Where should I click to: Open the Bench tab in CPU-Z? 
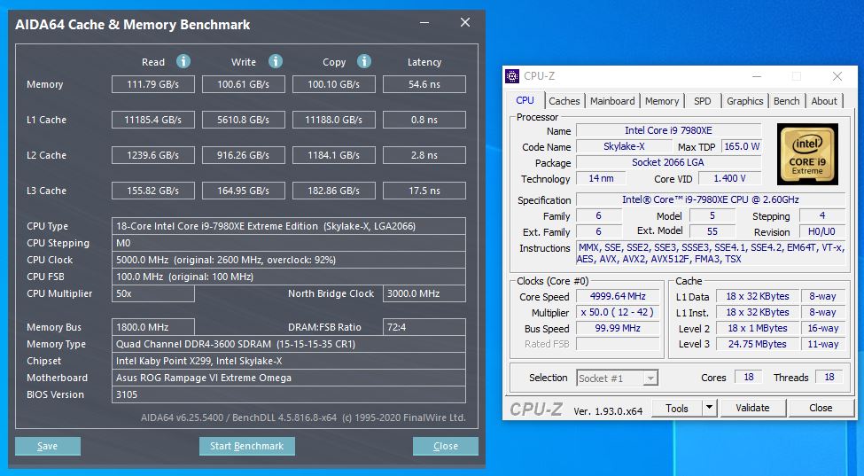[x=786, y=101]
